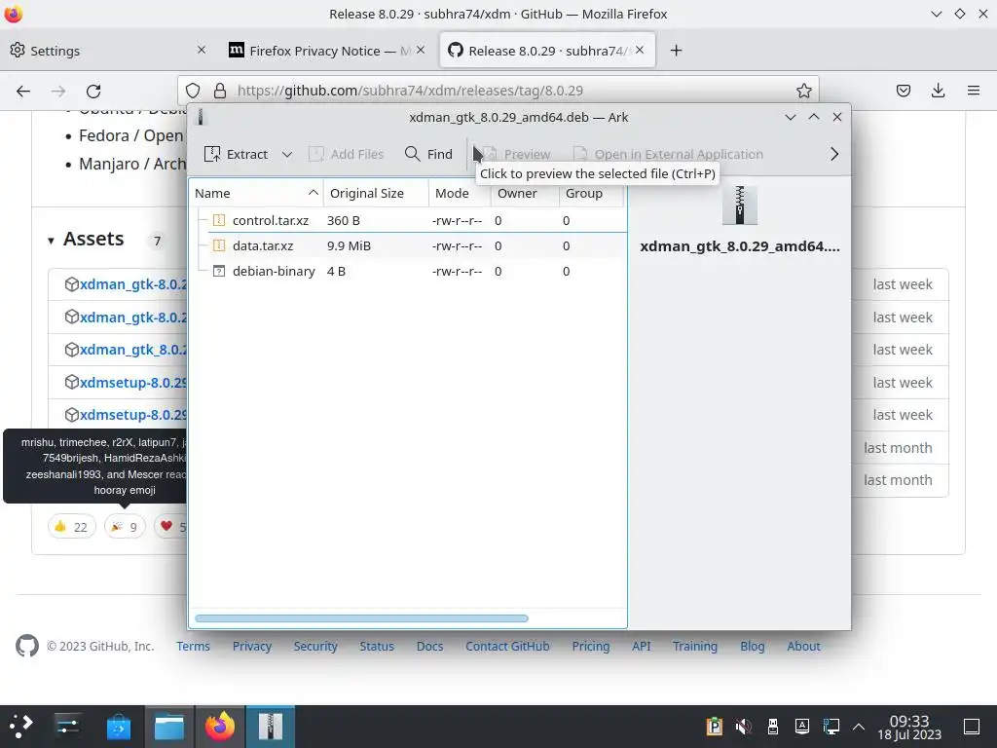Viewport: 997px width, 748px height.
Task: Switch to the Settings tab in Firefox
Action: click(108, 51)
